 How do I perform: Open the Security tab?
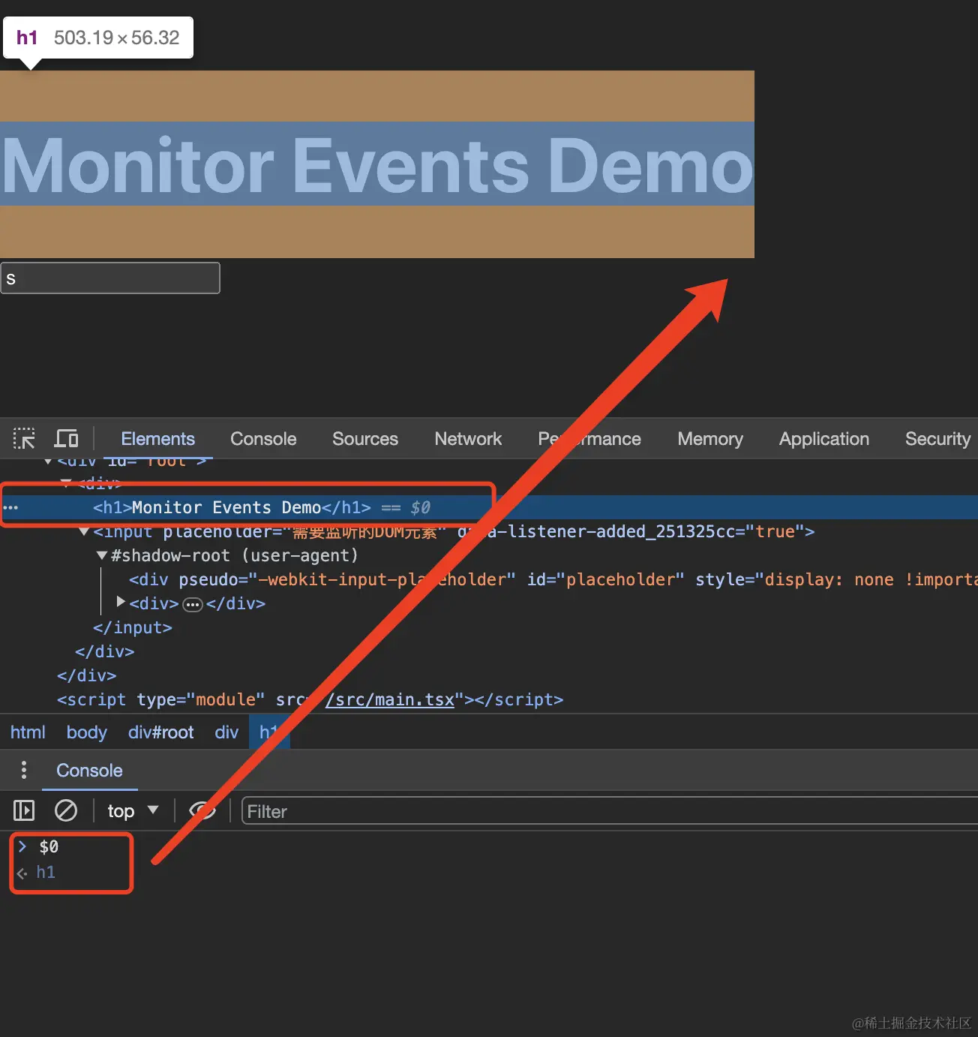tap(937, 439)
